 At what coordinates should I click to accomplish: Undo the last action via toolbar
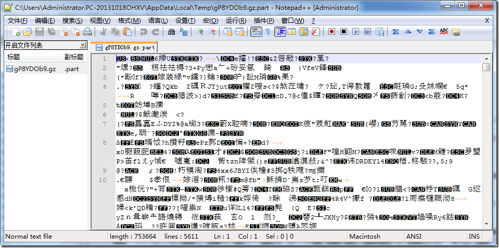[143, 32]
